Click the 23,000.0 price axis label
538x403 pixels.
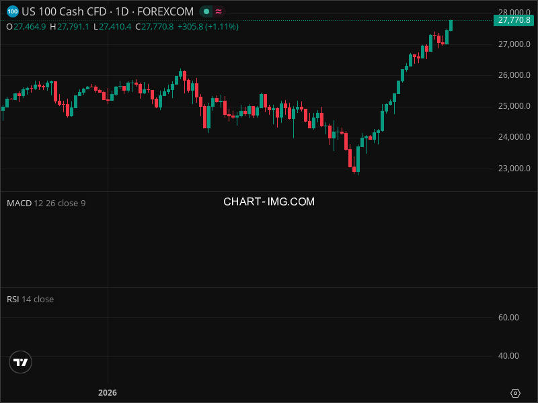tap(514, 169)
